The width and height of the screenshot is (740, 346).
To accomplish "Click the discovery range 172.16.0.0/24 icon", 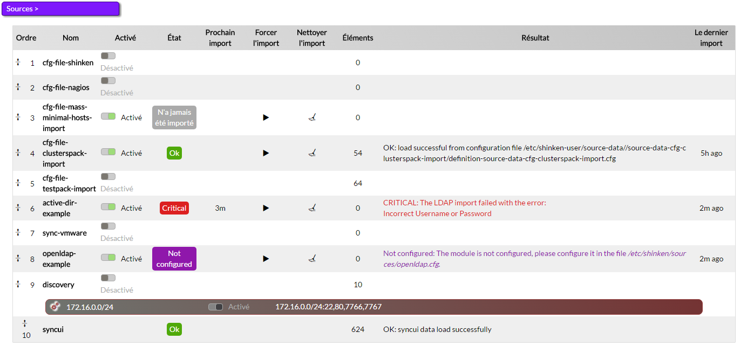I will coord(55,307).
